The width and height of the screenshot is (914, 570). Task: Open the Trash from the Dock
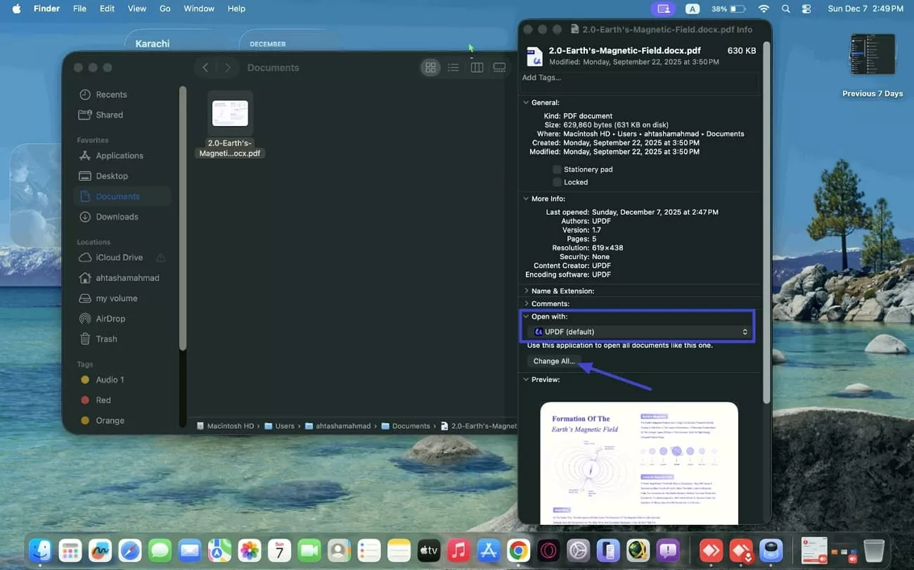click(x=874, y=550)
